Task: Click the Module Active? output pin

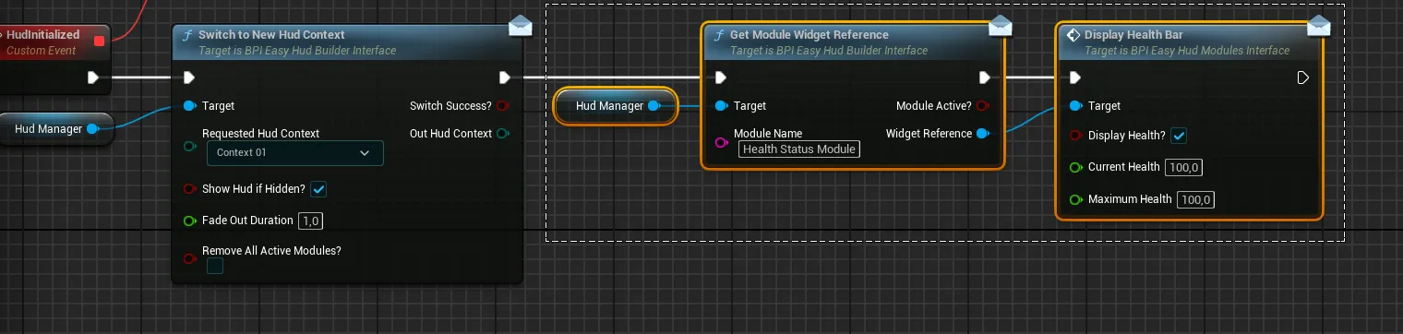Action: click(983, 106)
